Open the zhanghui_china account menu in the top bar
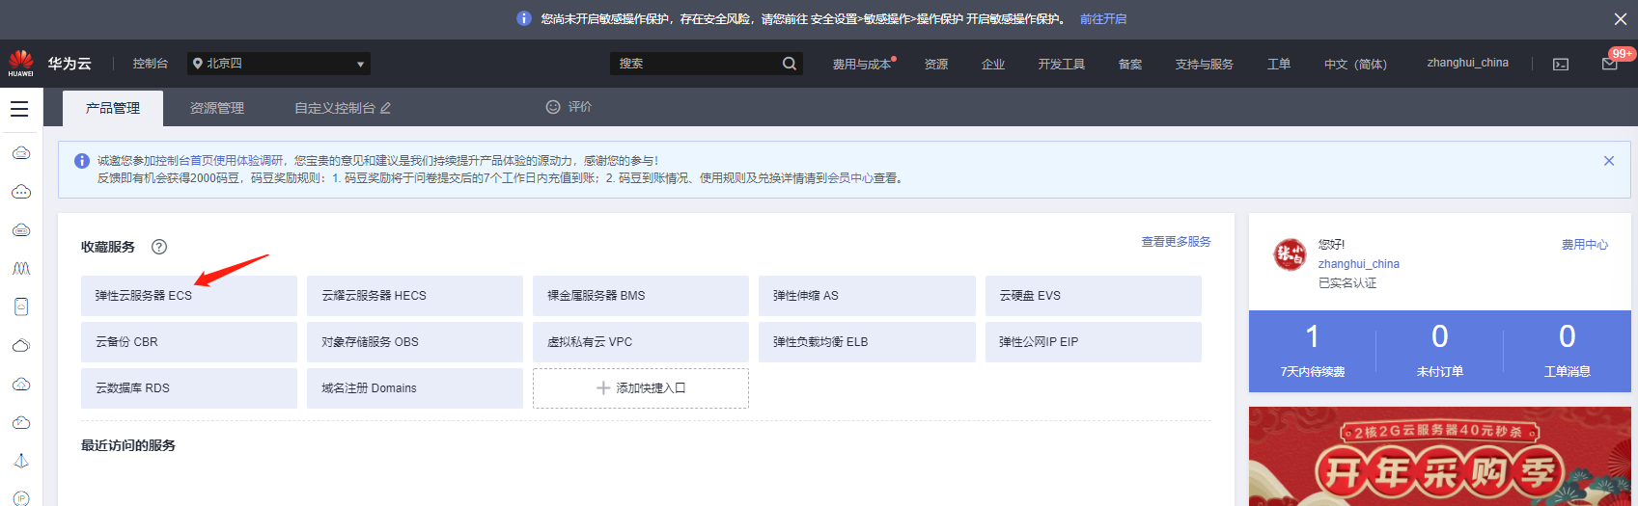1638x506 pixels. pyautogui.click(x=1468, y=63)
